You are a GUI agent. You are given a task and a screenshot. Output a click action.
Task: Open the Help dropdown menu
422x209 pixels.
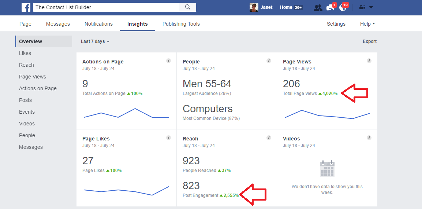point(367,24)
